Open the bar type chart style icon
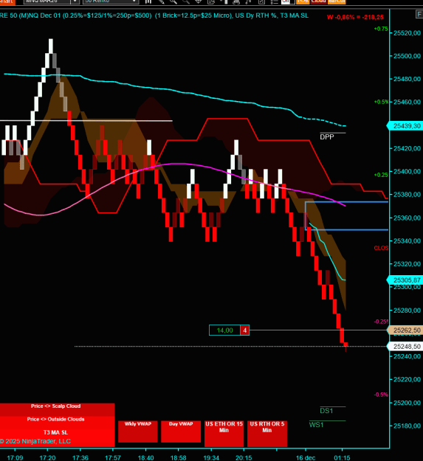Image resolution: width=423 pixels, height=461 pixels. point(148,1)
